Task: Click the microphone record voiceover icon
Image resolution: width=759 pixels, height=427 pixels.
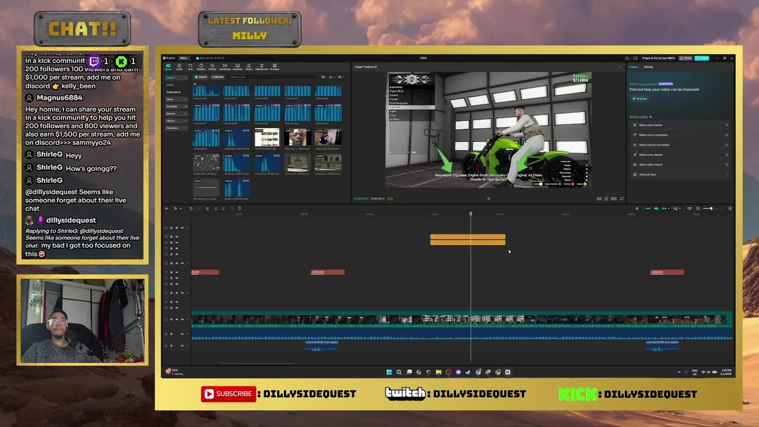Action: tap(637, 209)
